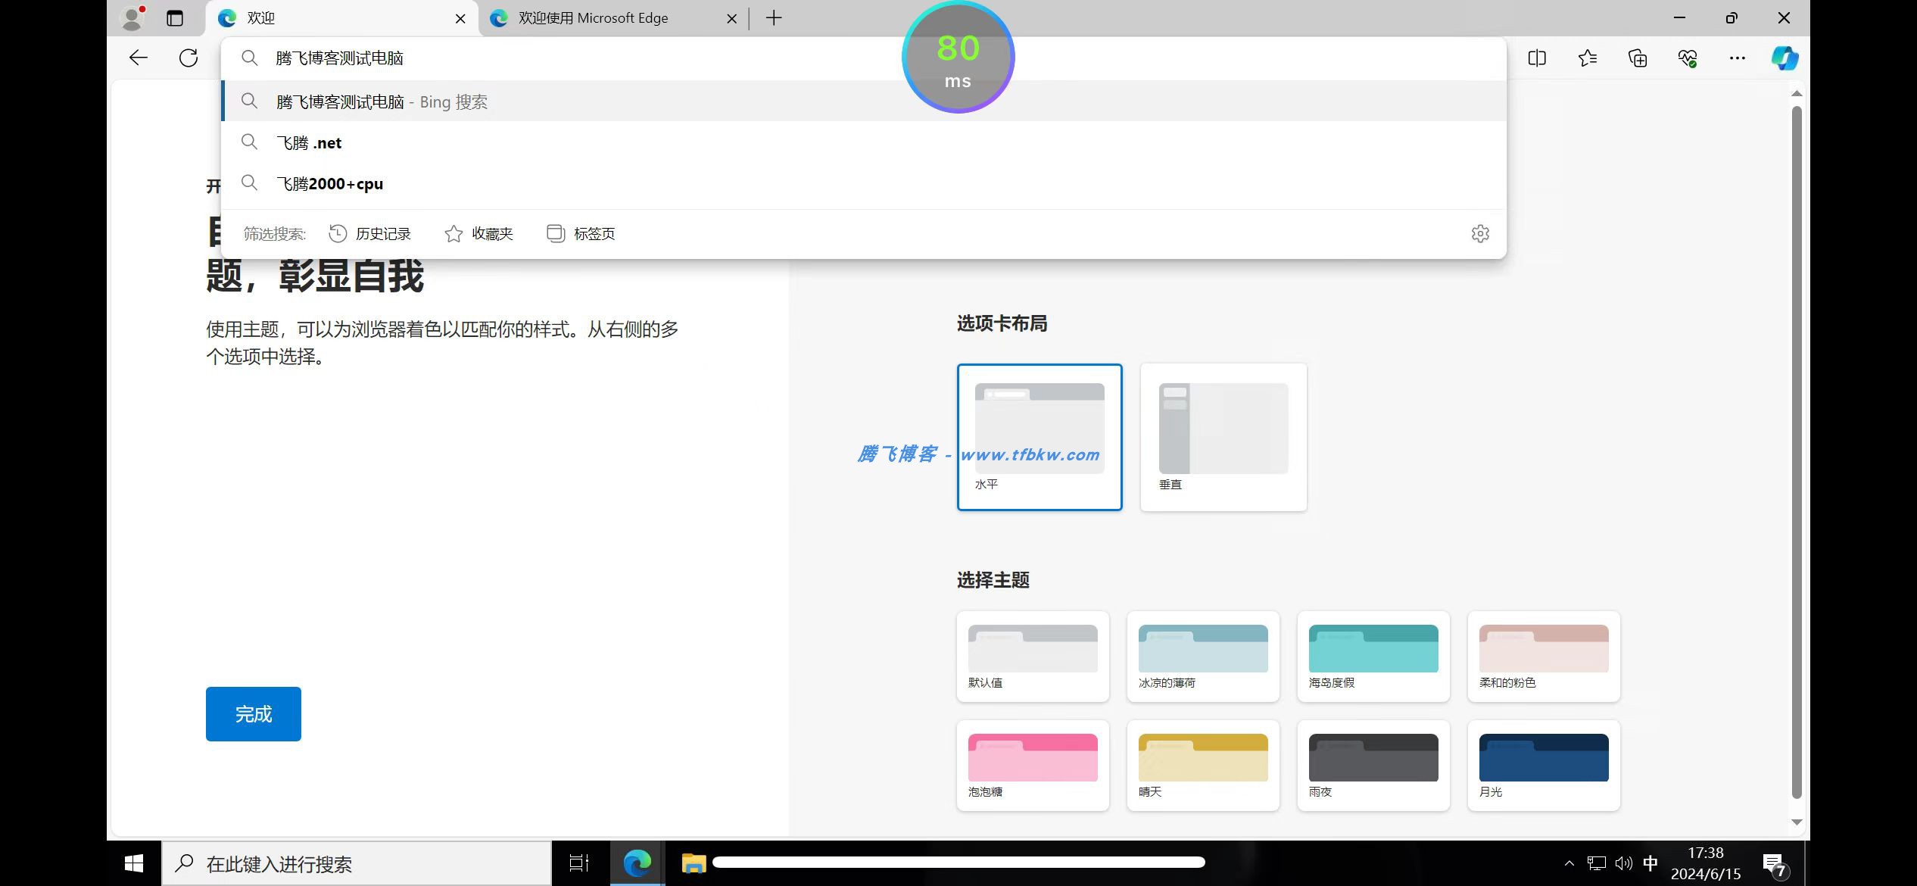
Task: Switch to 欢迎使用 Microsoft Edge tab
Action: click(x=593, y=18)
